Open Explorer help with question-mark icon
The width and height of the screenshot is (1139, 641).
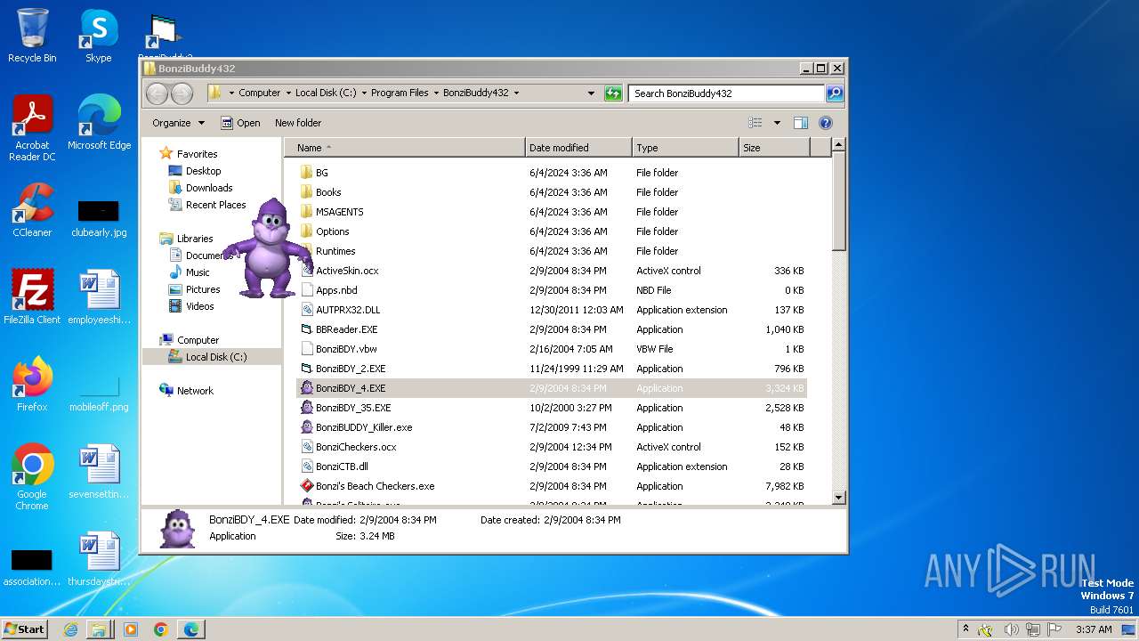click(x=825, y=123)
